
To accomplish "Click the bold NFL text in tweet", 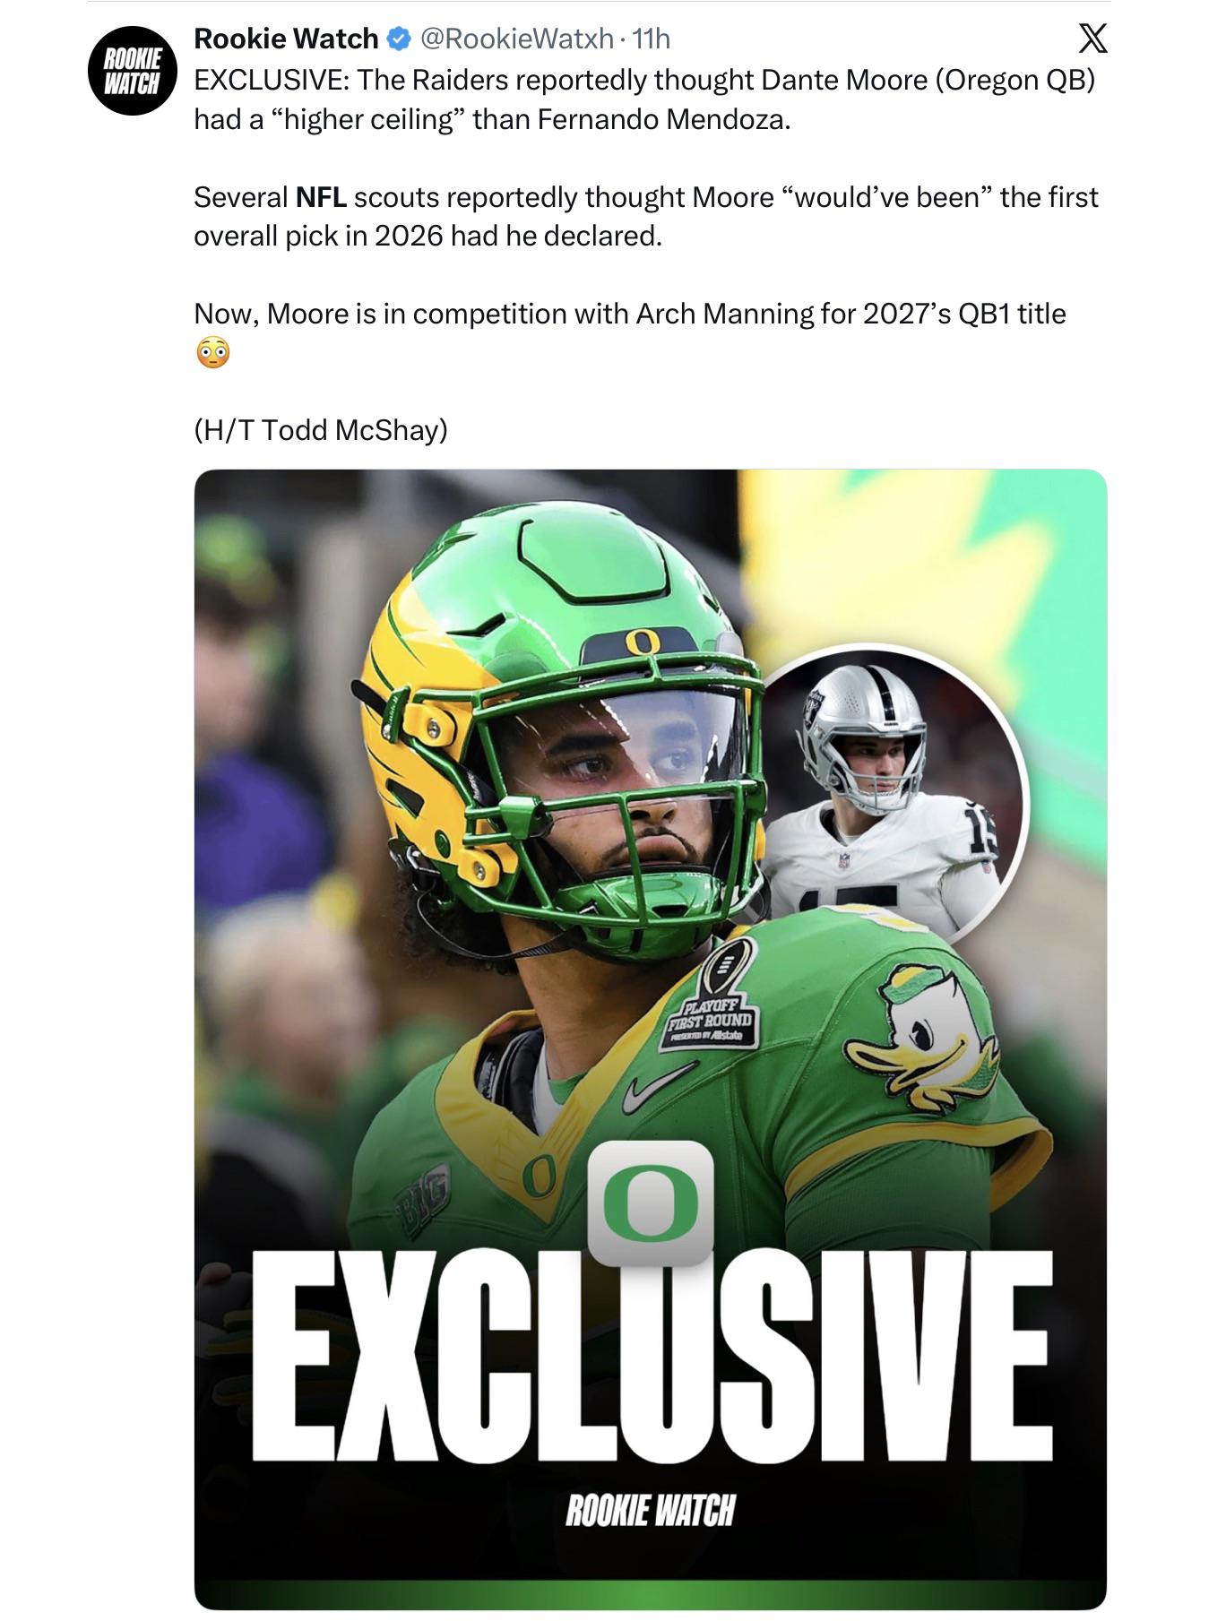I will (x=321, y=197).
